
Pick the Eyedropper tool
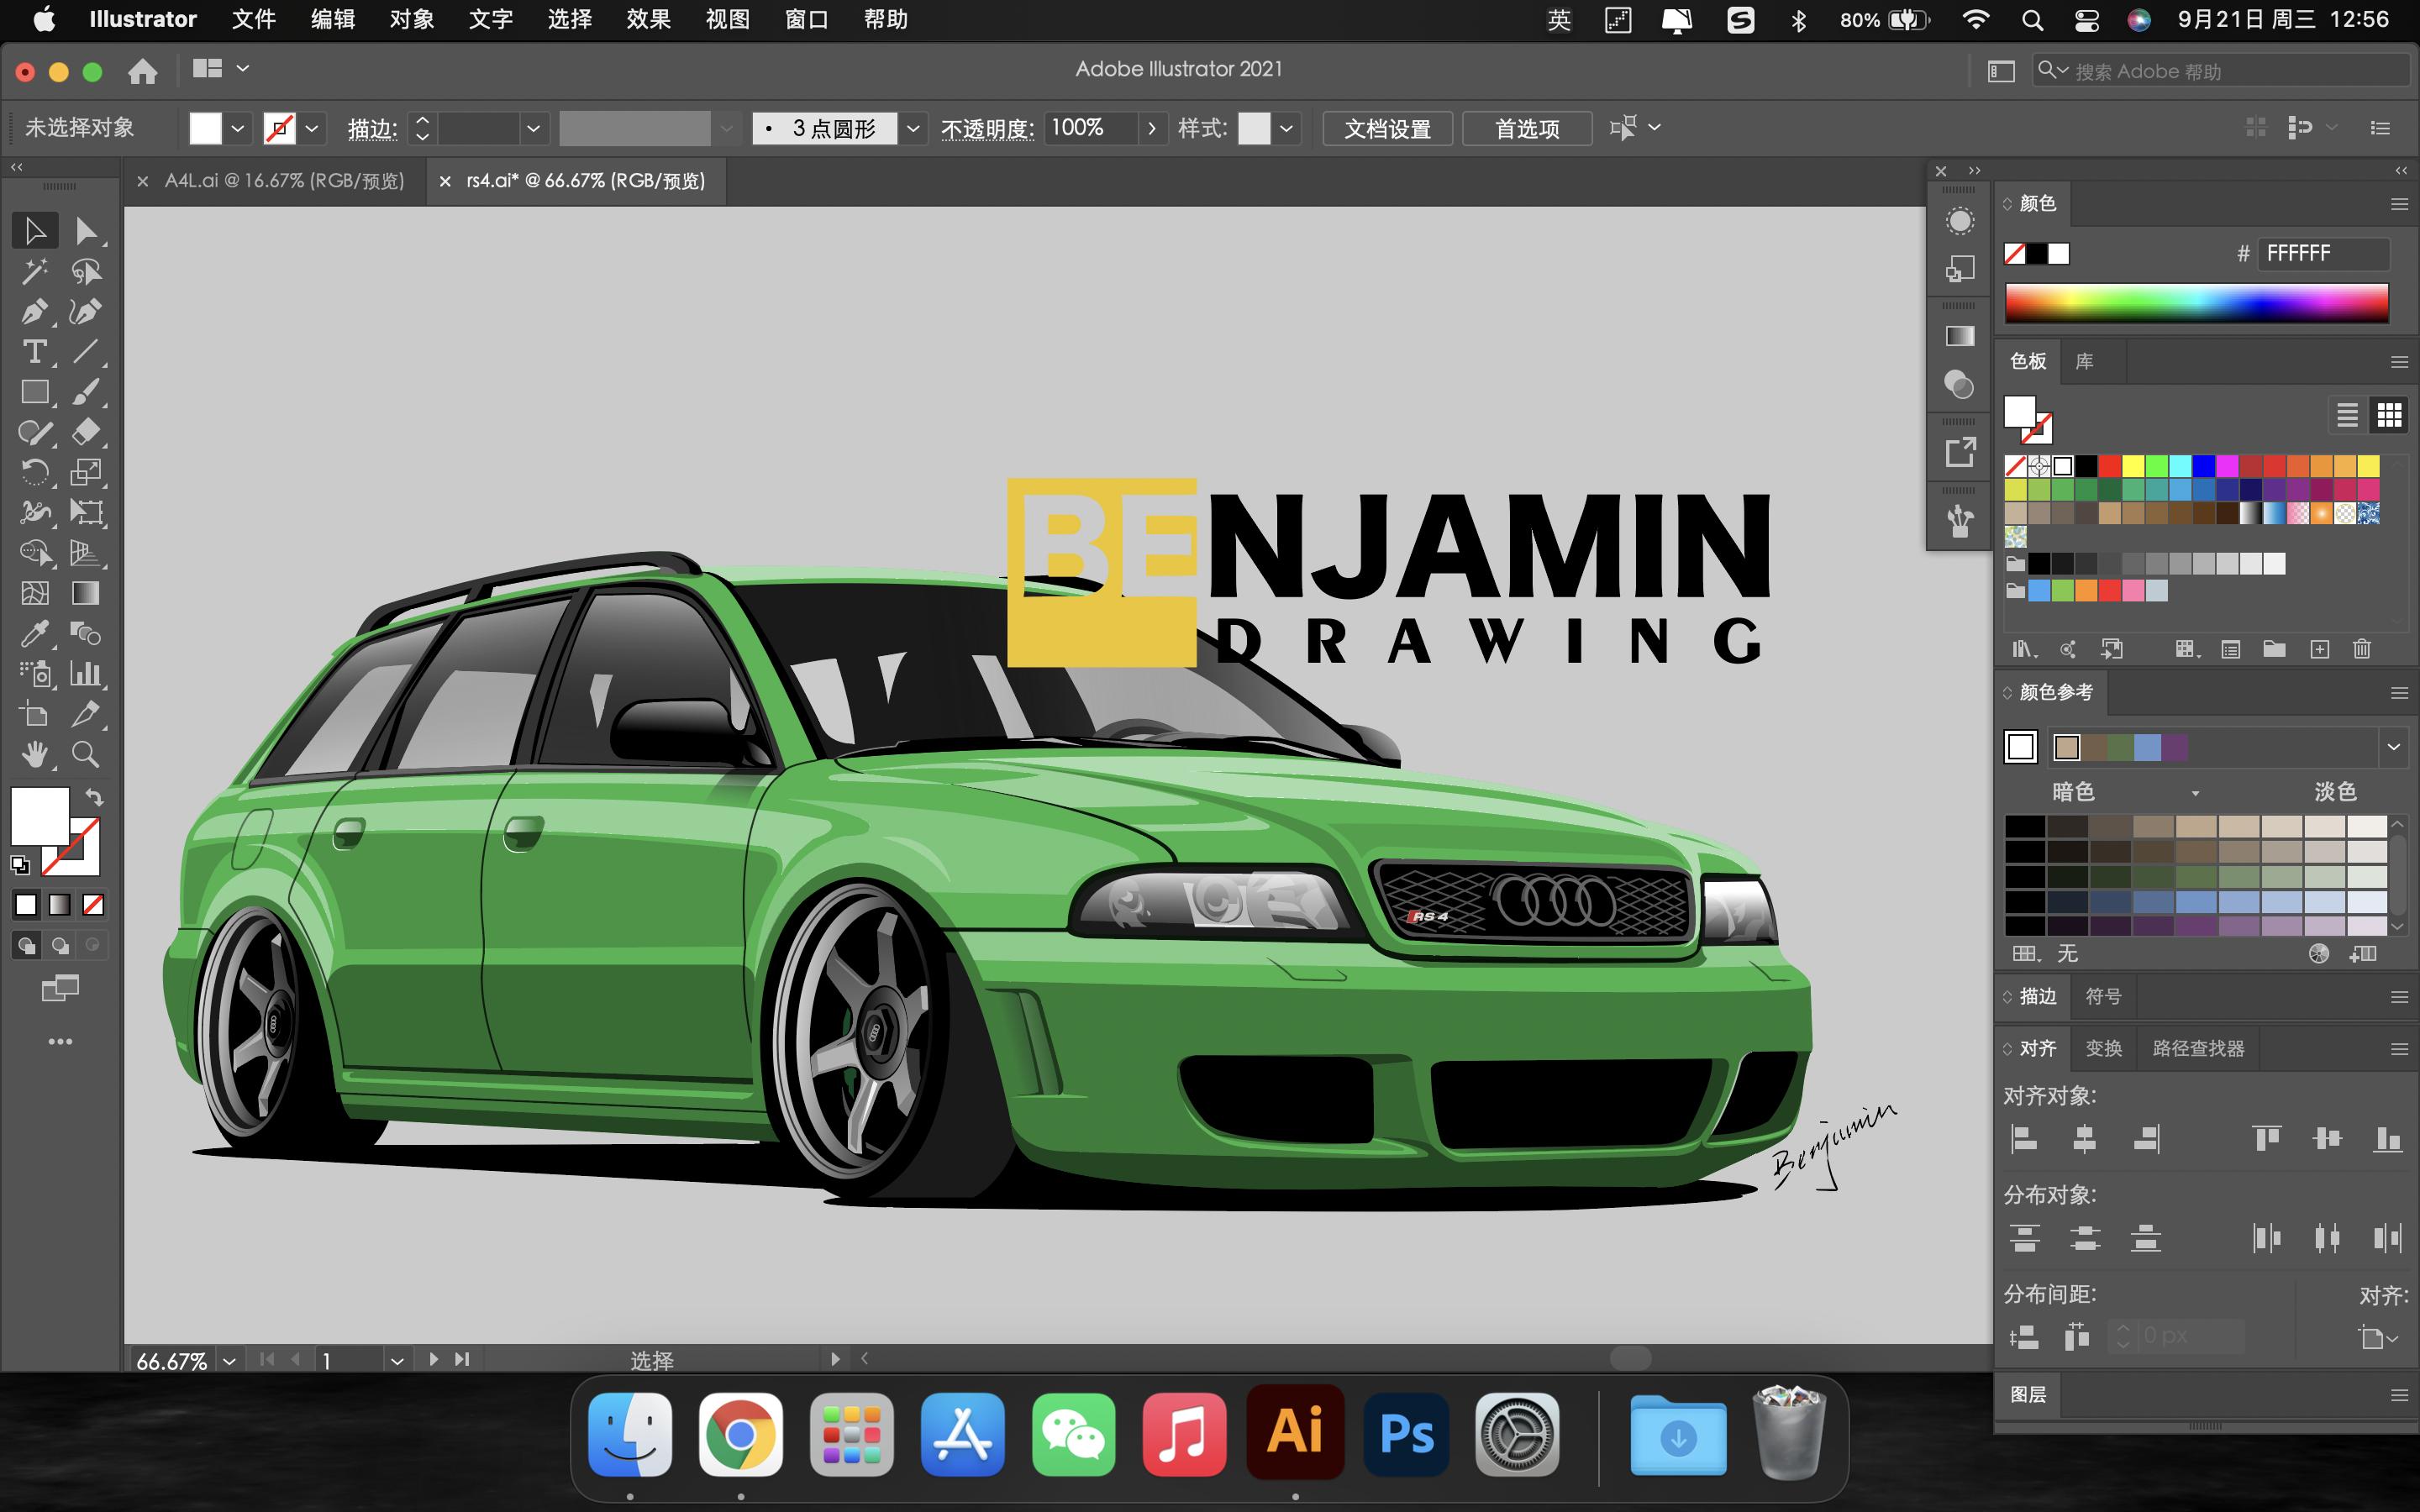pos(34,634)
